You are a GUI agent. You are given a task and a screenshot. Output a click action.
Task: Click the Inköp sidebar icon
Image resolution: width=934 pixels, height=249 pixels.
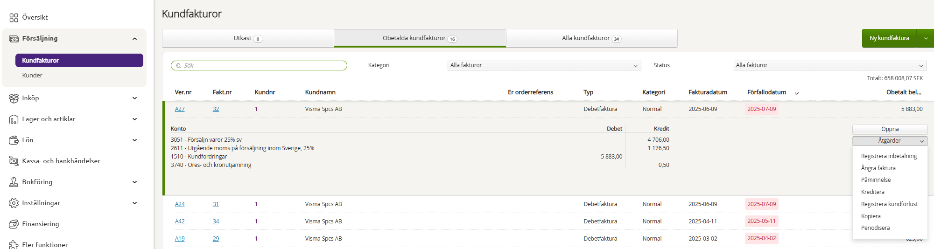[14, 98]
